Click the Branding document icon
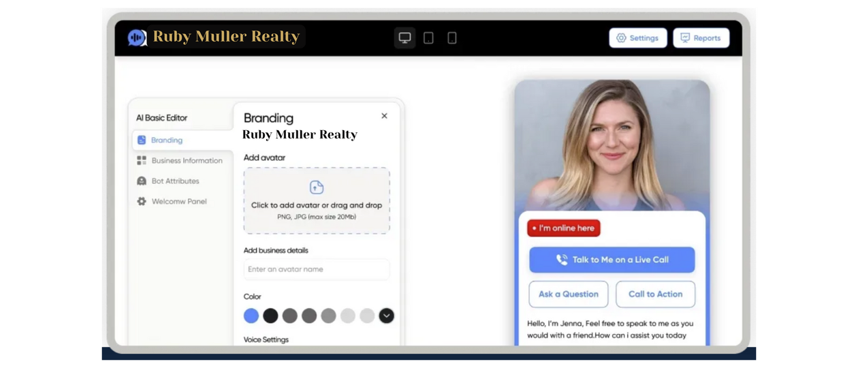The width and height of the screenshot is (858, 368). (x=142, y=140)
